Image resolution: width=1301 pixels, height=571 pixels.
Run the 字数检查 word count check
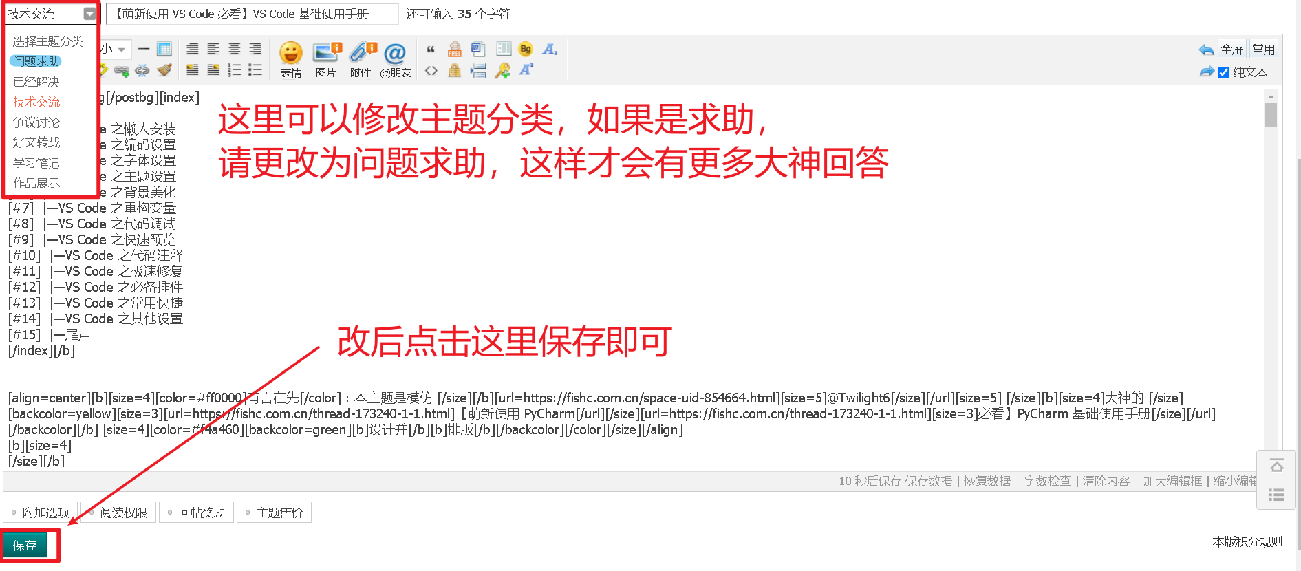tap(1047, 481)
